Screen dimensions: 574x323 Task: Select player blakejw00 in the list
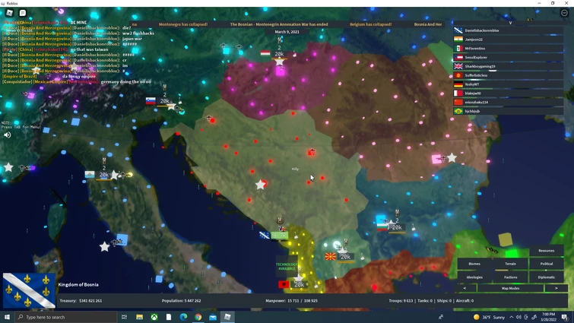pyautogui.click(x=508, y=93)
